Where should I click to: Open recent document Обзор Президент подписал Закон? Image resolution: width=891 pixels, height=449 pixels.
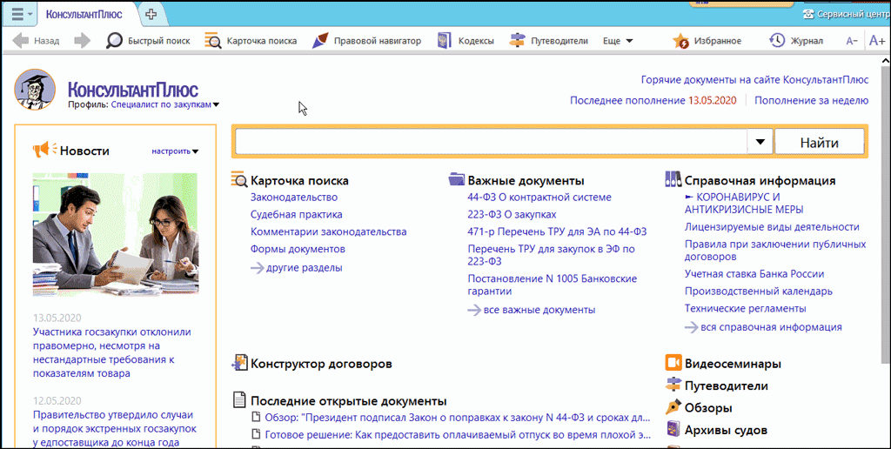tap(458, 418)
